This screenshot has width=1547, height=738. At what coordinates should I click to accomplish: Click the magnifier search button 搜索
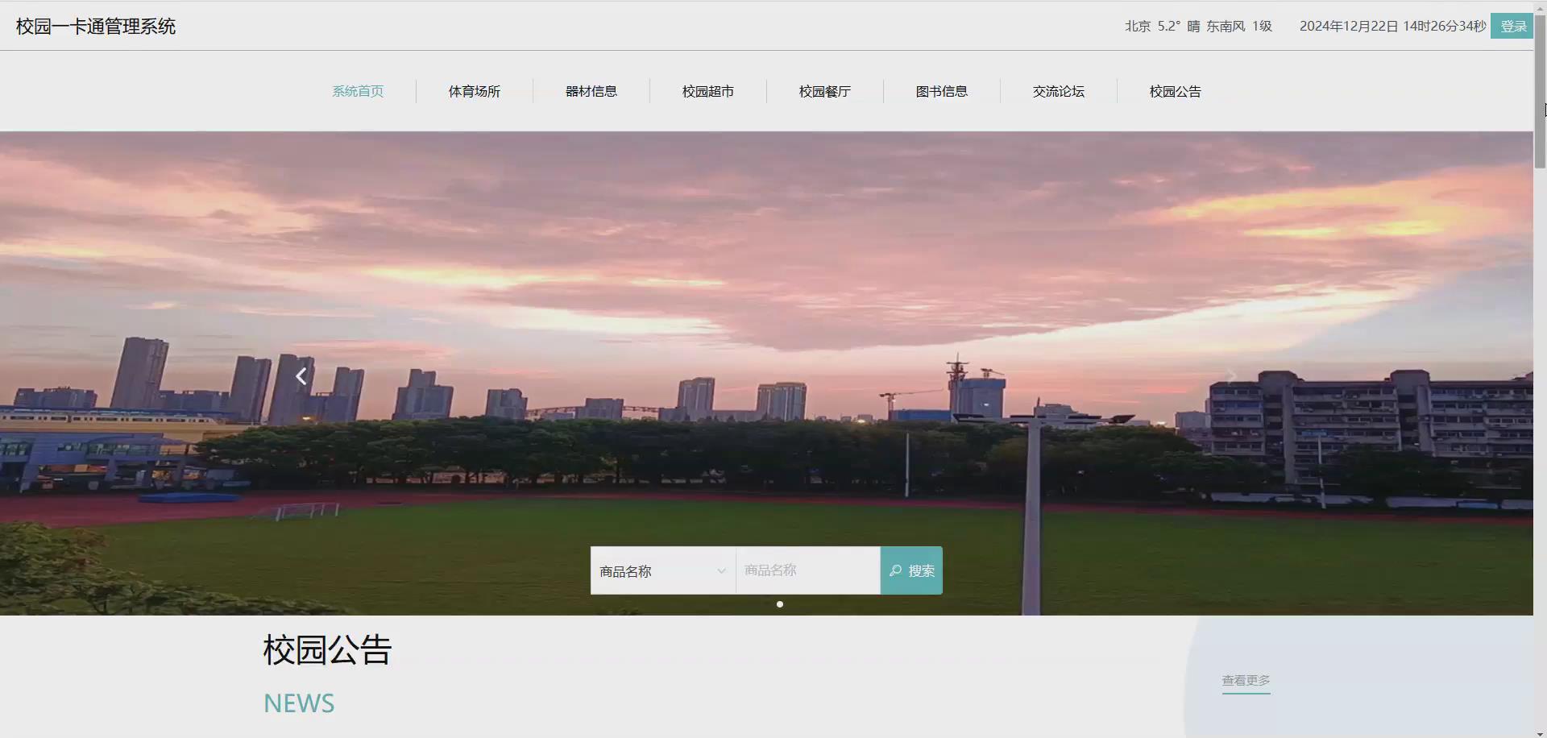[x=911, y=570]
